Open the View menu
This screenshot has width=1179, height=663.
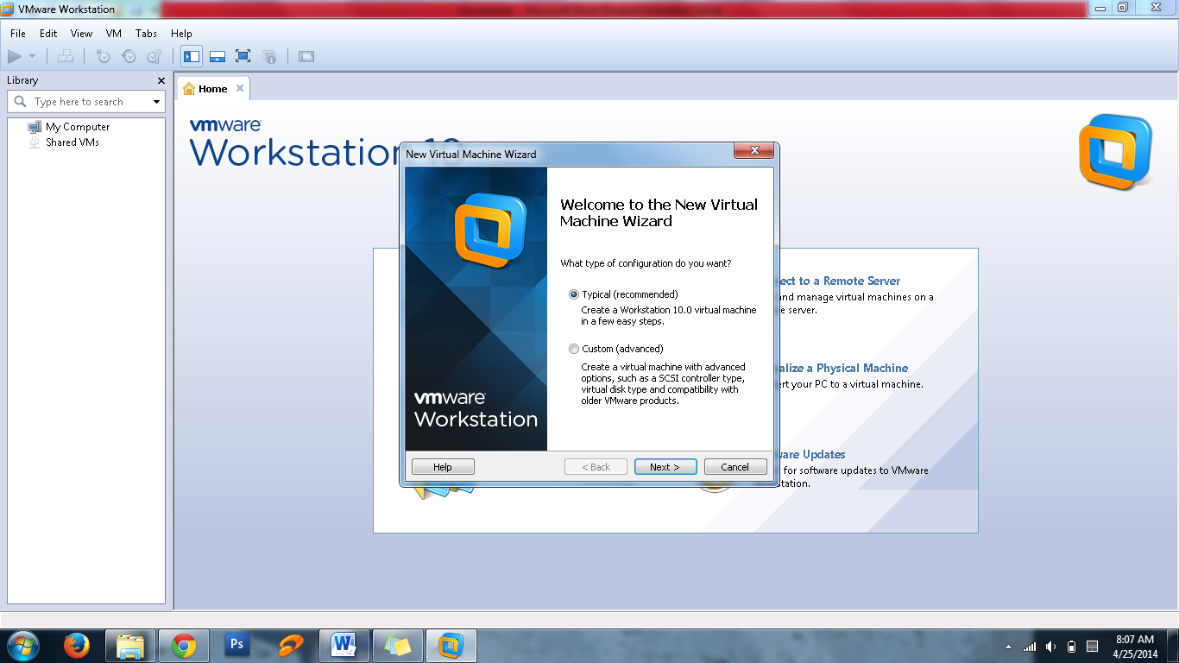[81, 34]
